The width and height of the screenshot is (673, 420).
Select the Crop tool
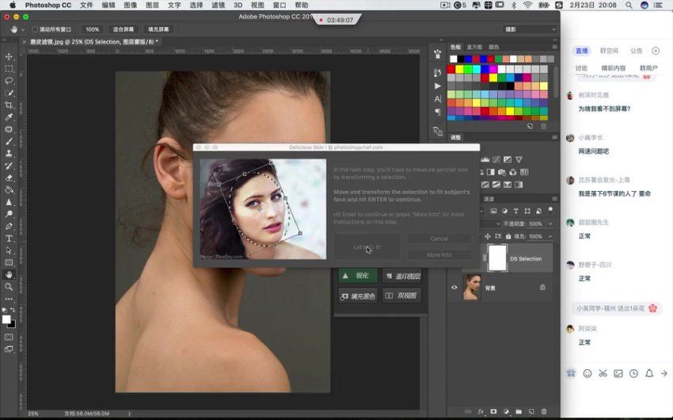pos(9,105)
